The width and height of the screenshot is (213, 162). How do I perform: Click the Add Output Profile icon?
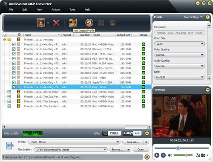[x=73, y=23]
